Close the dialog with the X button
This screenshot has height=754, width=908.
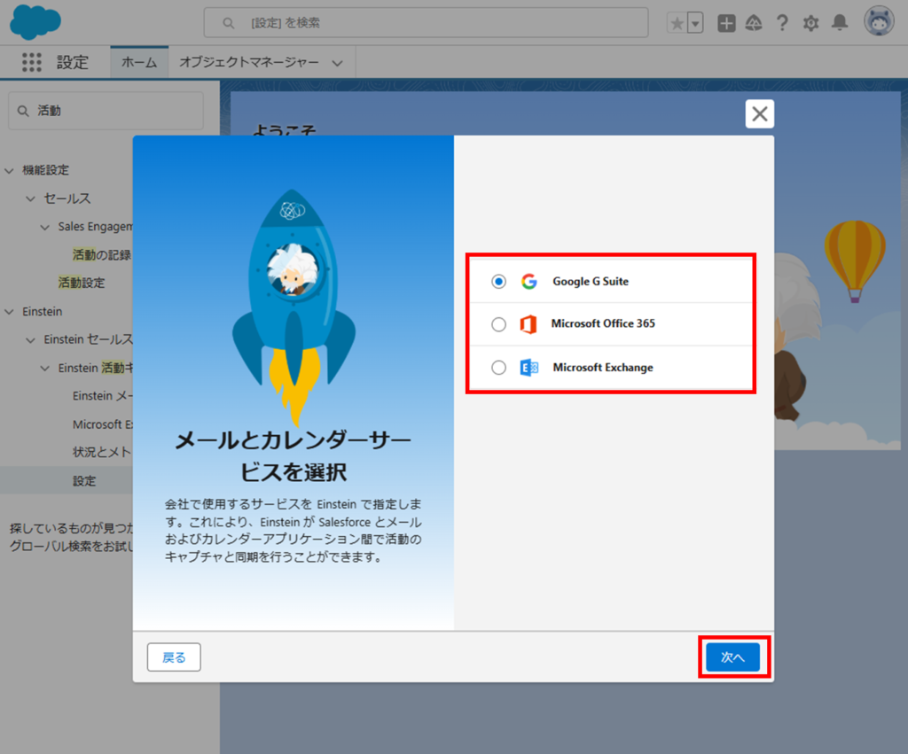coord(760,114)
